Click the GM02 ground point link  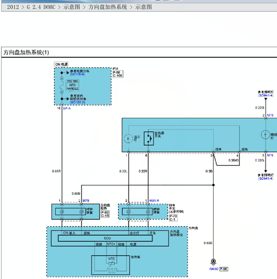tap(214, 269)
